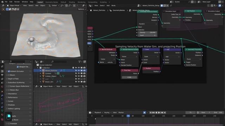This screenshot has height=126, width=225.
Task: Open Vector type dropdown in Named Attribute node
Action: click(x=108, y=59)
